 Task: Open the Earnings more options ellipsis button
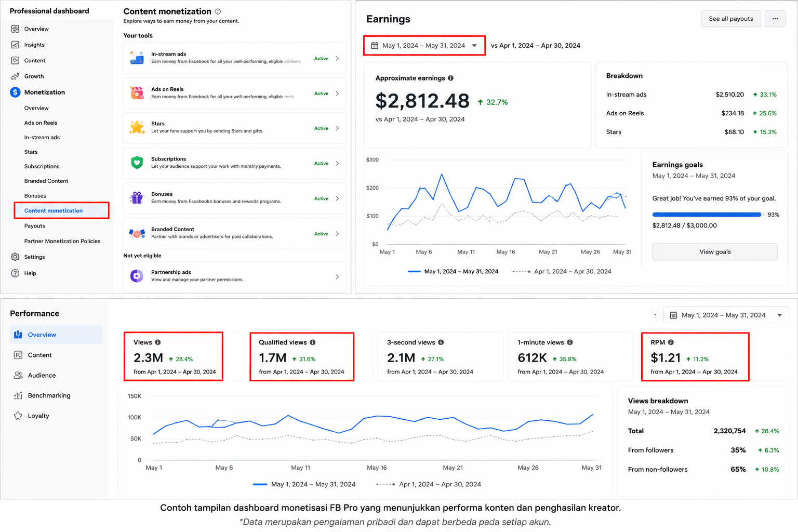pos(775,19)
